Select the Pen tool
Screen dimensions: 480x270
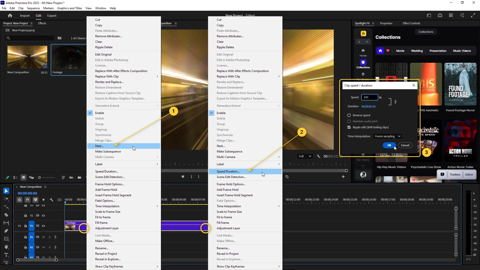point(6,231)
